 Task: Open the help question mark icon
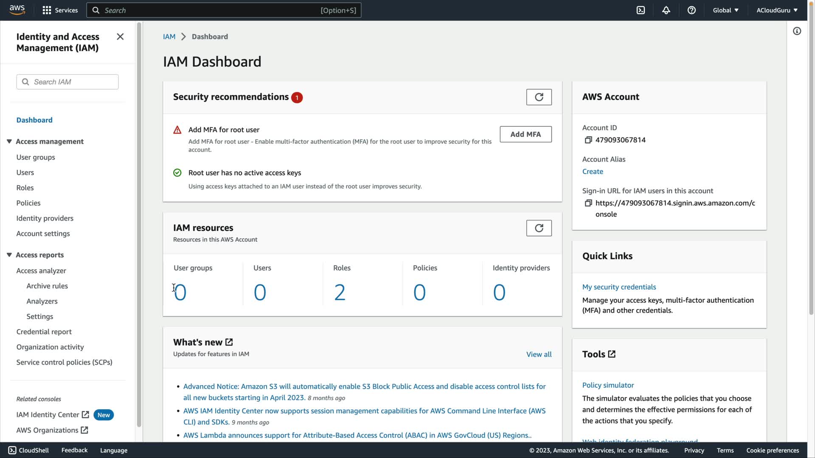(x=691, y=10)
